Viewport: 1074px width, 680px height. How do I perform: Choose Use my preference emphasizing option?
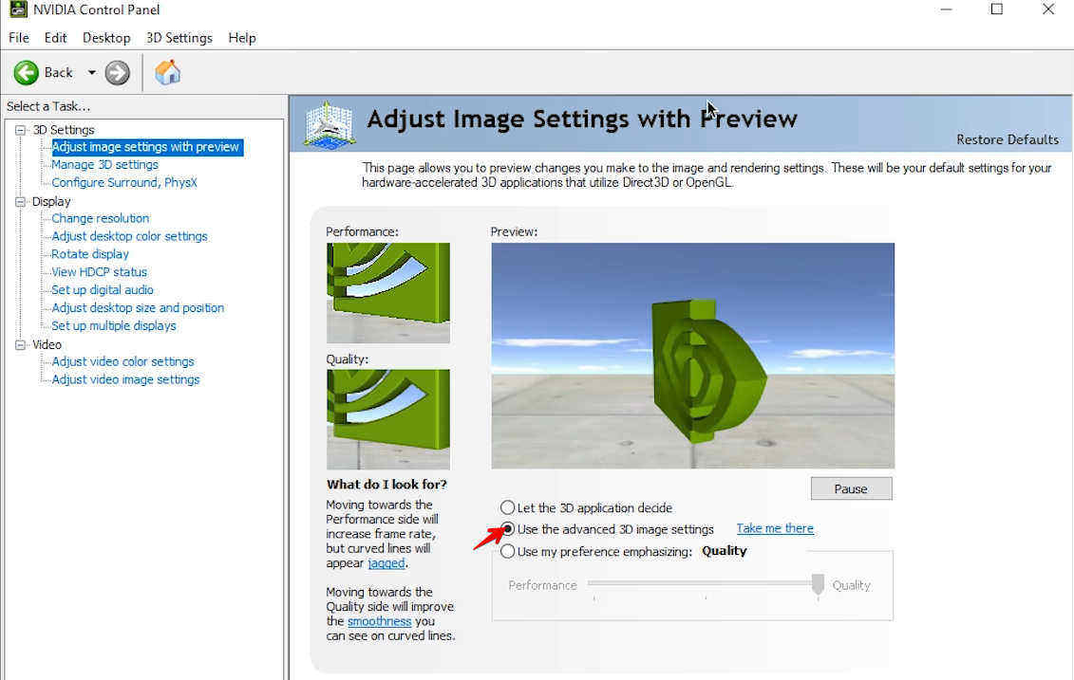click(508, 550)
